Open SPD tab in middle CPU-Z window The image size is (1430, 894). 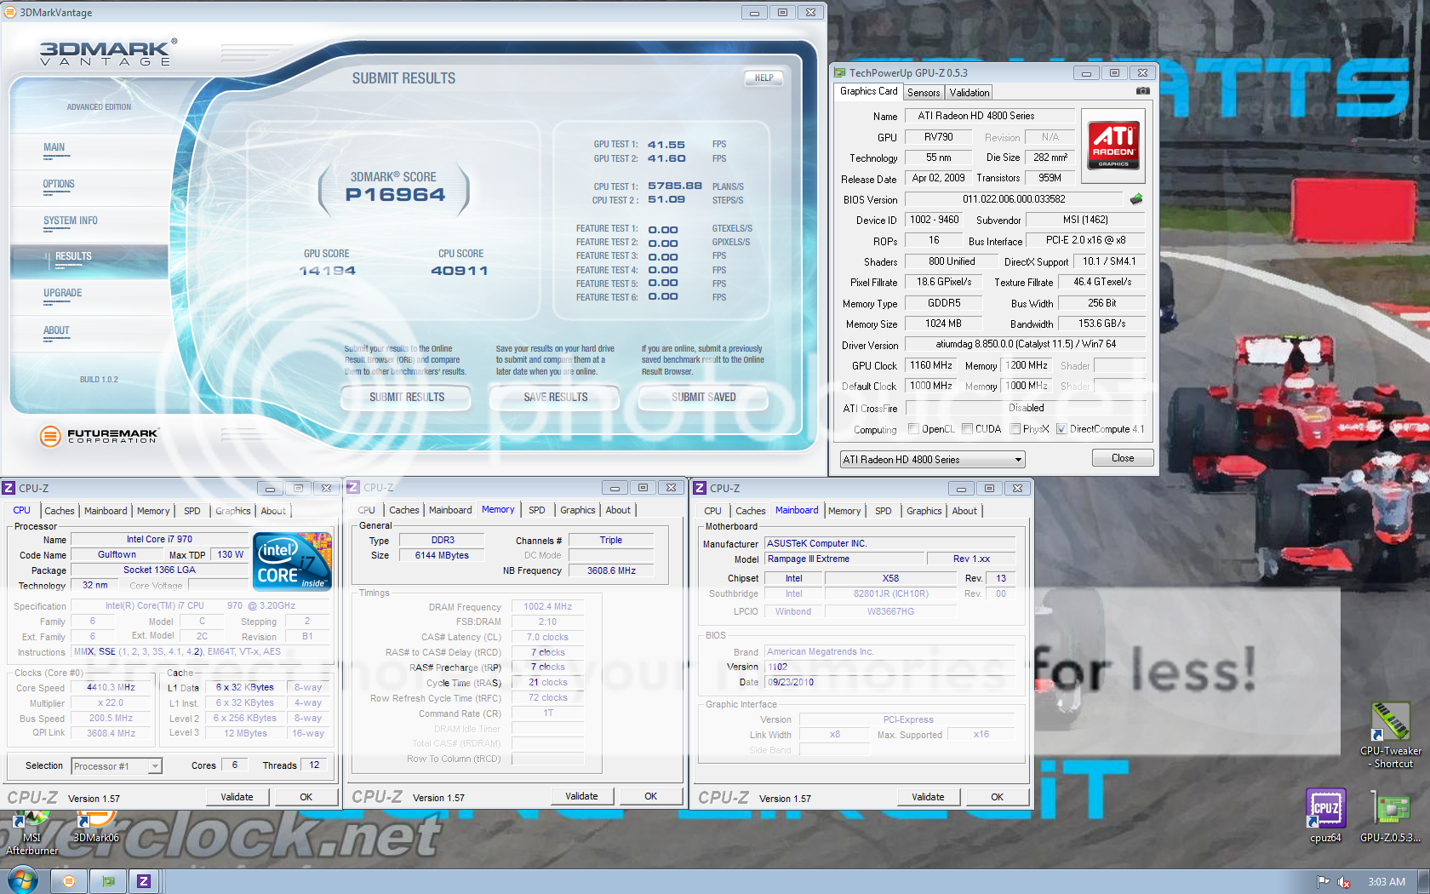(x=536, y=510)
